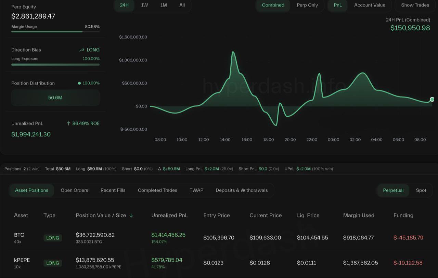Switch to Spot positions
The height and width of the screenshot is (278, 438).
[421, 190]
